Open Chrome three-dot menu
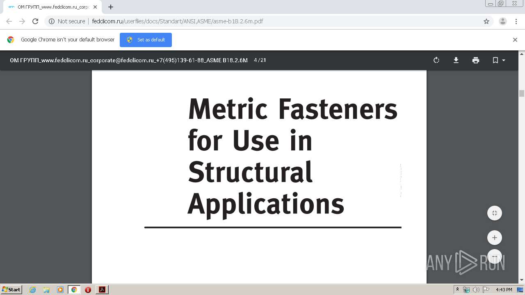Image resolution: width=525 pixels, height=295 pixels. pyautogui.click(x=516, y=21)
